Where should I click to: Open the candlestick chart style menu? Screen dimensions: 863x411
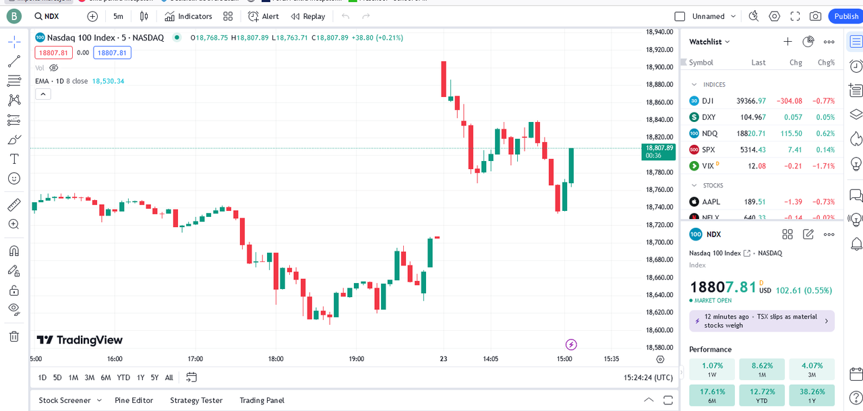coord(144,16)
